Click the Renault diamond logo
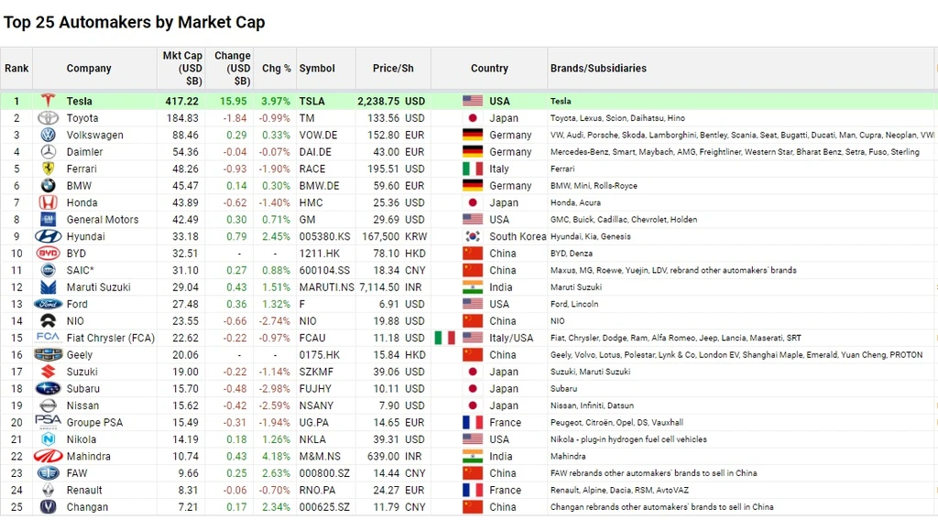This screenshot has height=520, width=938. (48, 490)
